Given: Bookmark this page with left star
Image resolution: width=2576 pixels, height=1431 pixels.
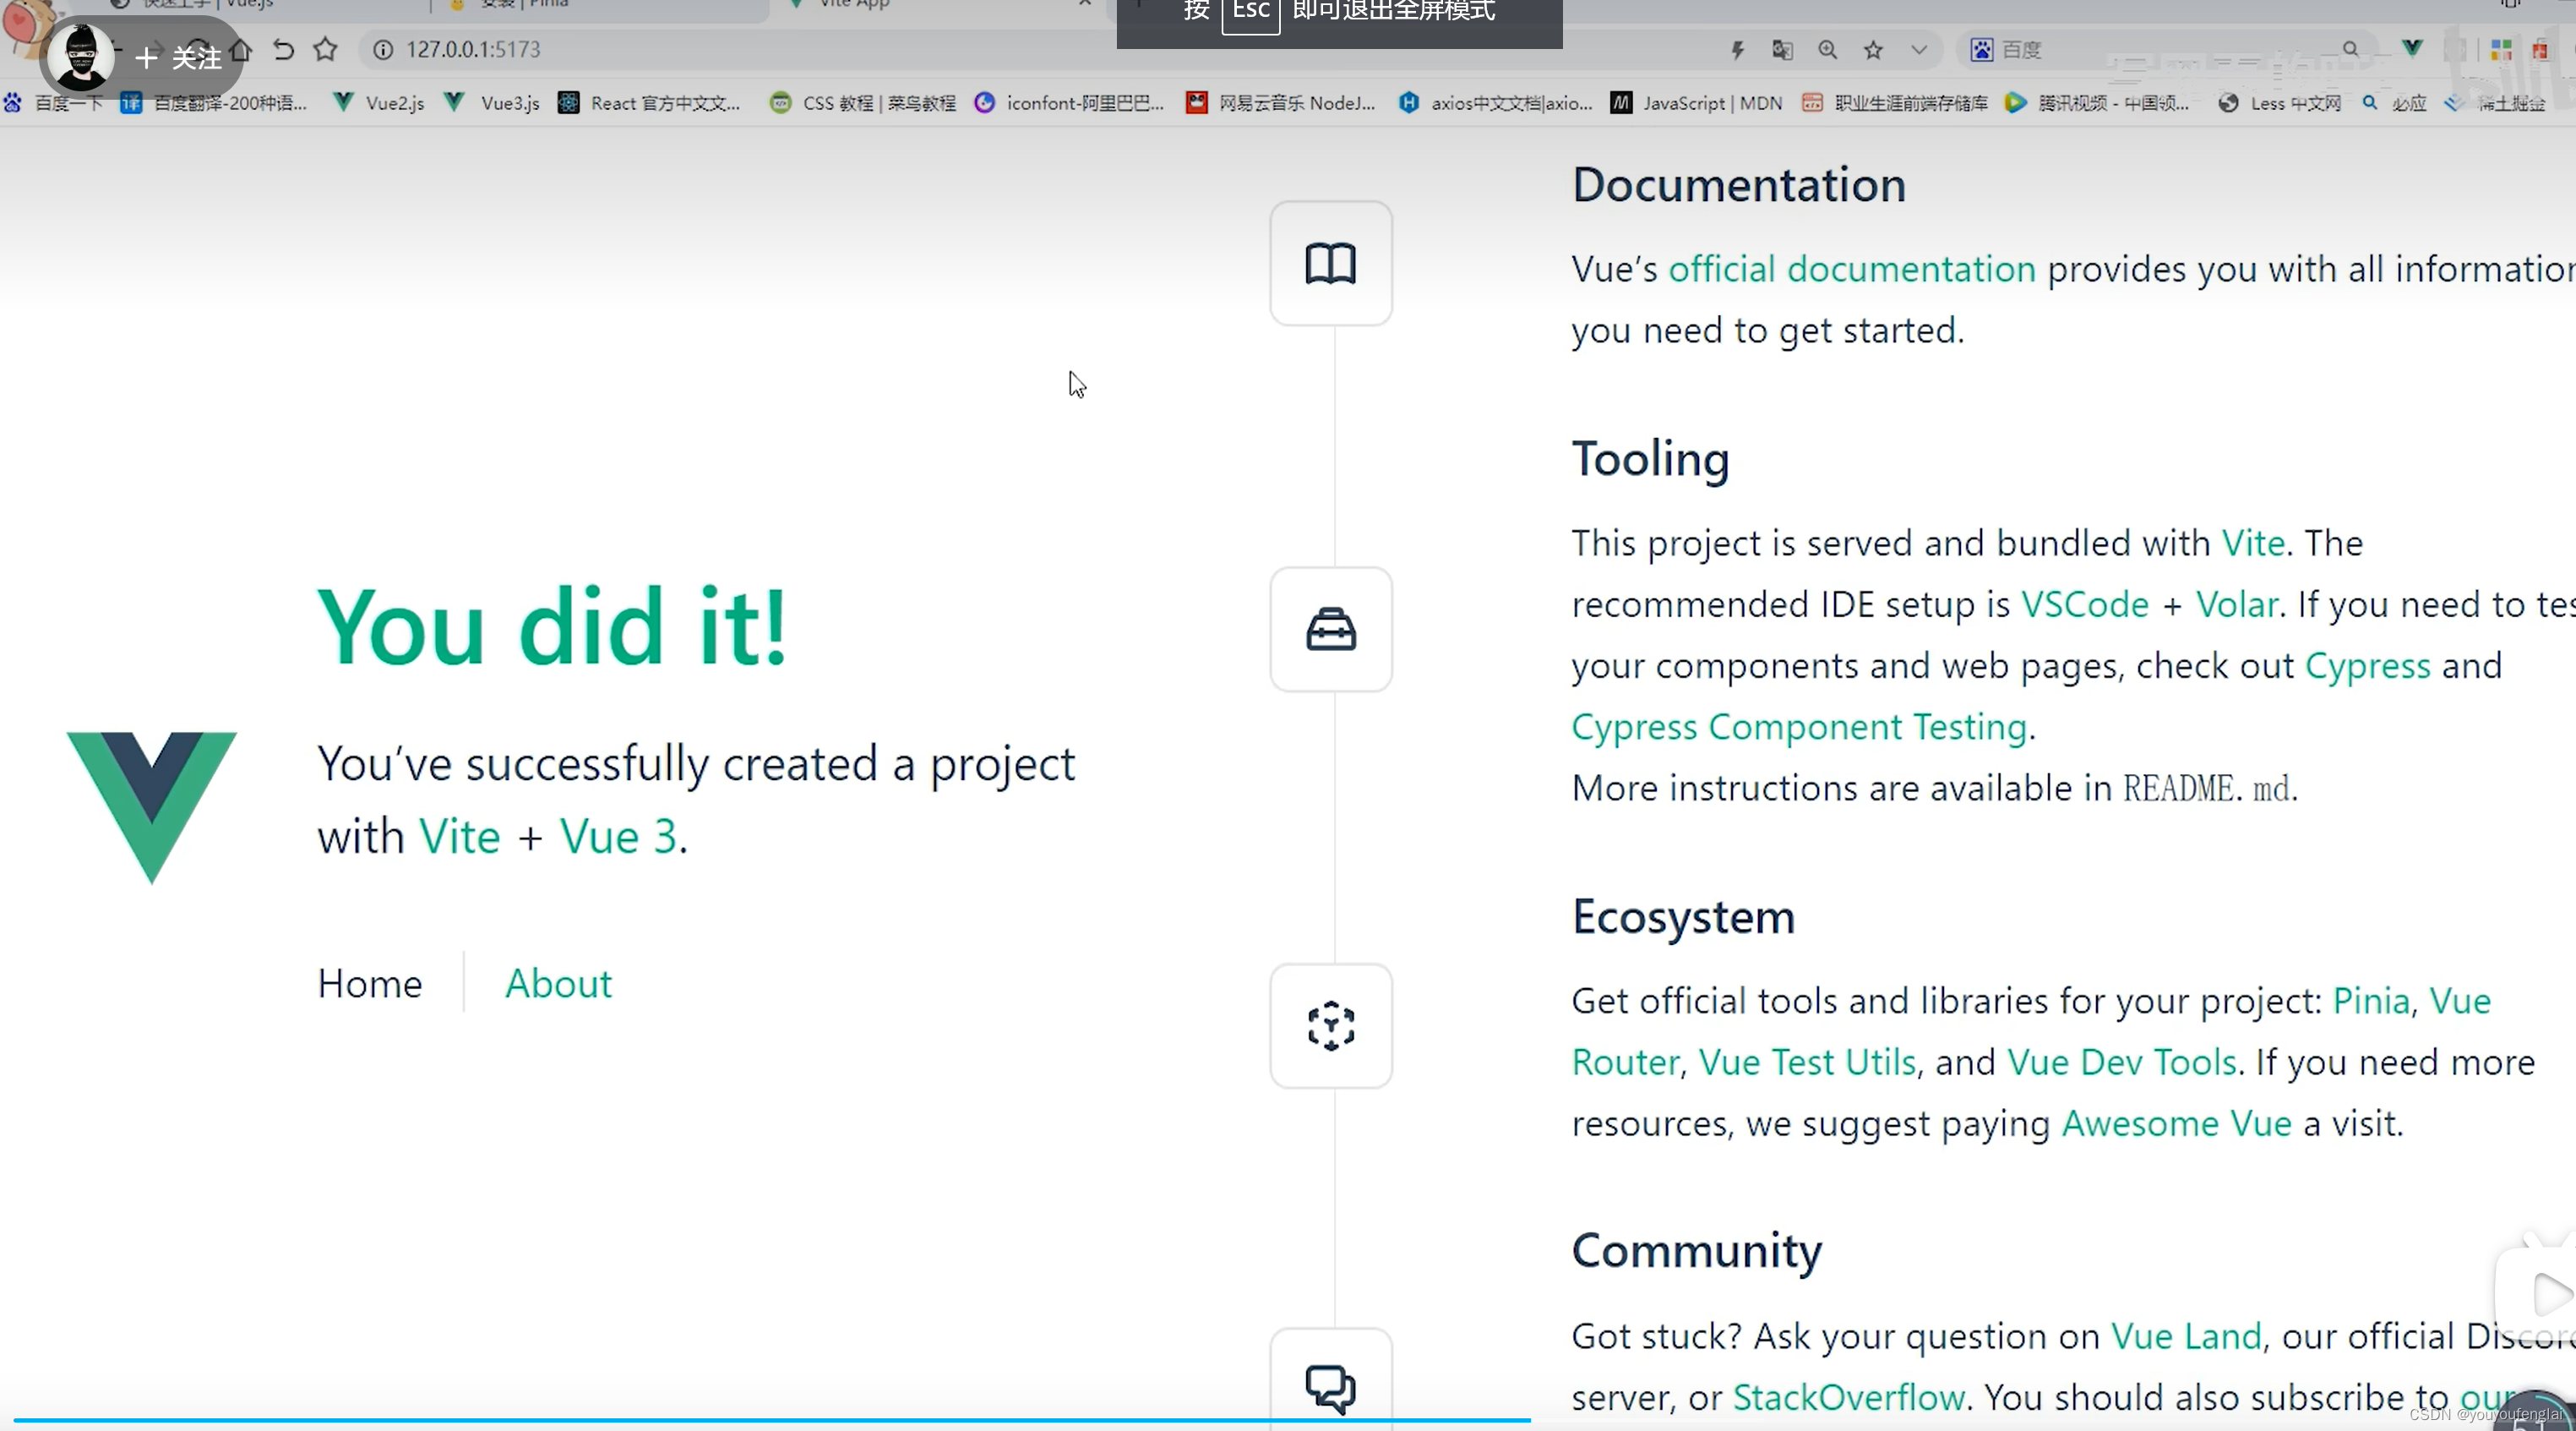Looking at the screenshot, I should pos(325,49).
